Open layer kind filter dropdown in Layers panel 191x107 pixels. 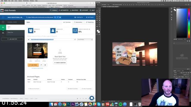click(x=177, y=73)
